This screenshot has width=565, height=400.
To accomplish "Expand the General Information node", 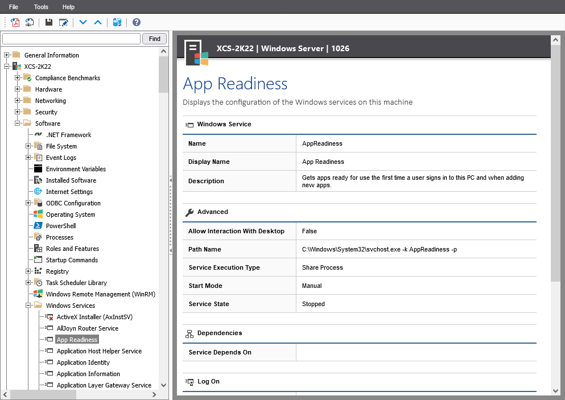I will [6, 55].
